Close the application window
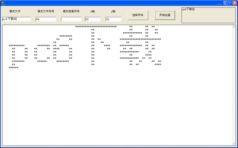238x148 pixels. (x=235, y=3)
